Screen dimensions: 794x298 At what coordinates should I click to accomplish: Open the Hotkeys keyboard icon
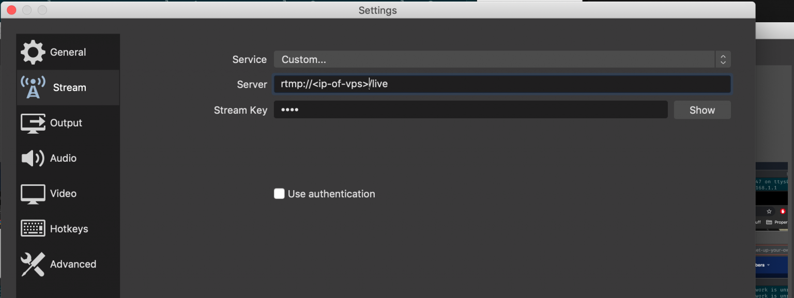coord(33,228)
